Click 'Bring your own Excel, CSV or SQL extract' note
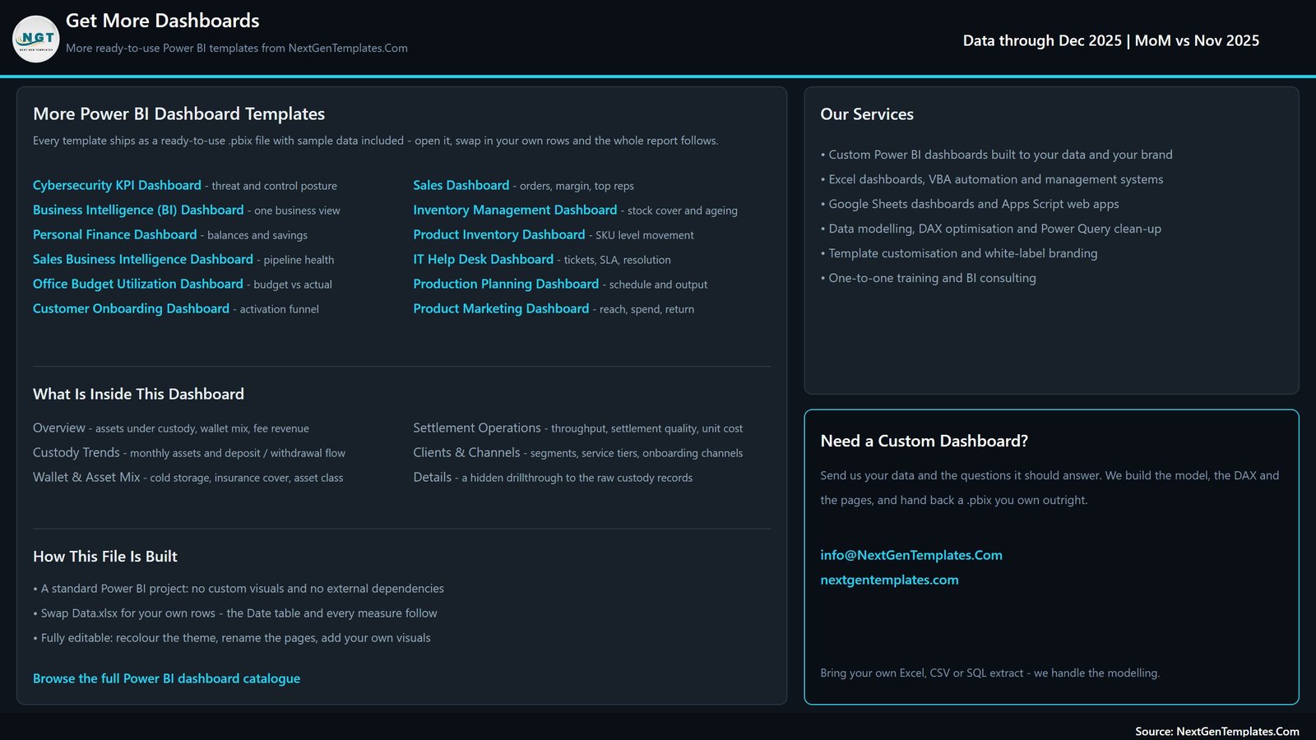 (x=990, y=673)
